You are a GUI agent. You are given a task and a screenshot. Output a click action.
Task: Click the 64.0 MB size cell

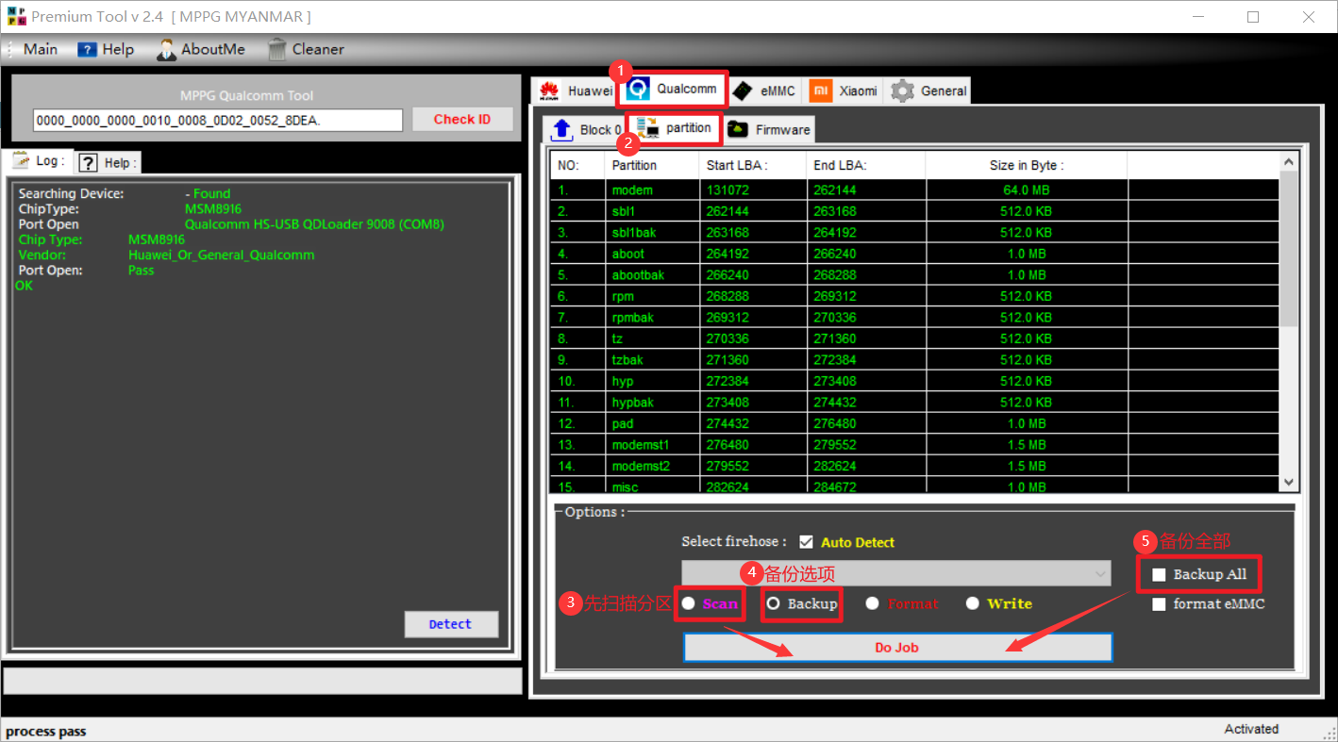(x=1026, y=190)
